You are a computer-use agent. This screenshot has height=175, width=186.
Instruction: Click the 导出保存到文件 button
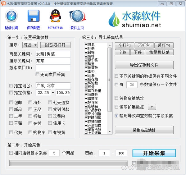pos(144,65)
